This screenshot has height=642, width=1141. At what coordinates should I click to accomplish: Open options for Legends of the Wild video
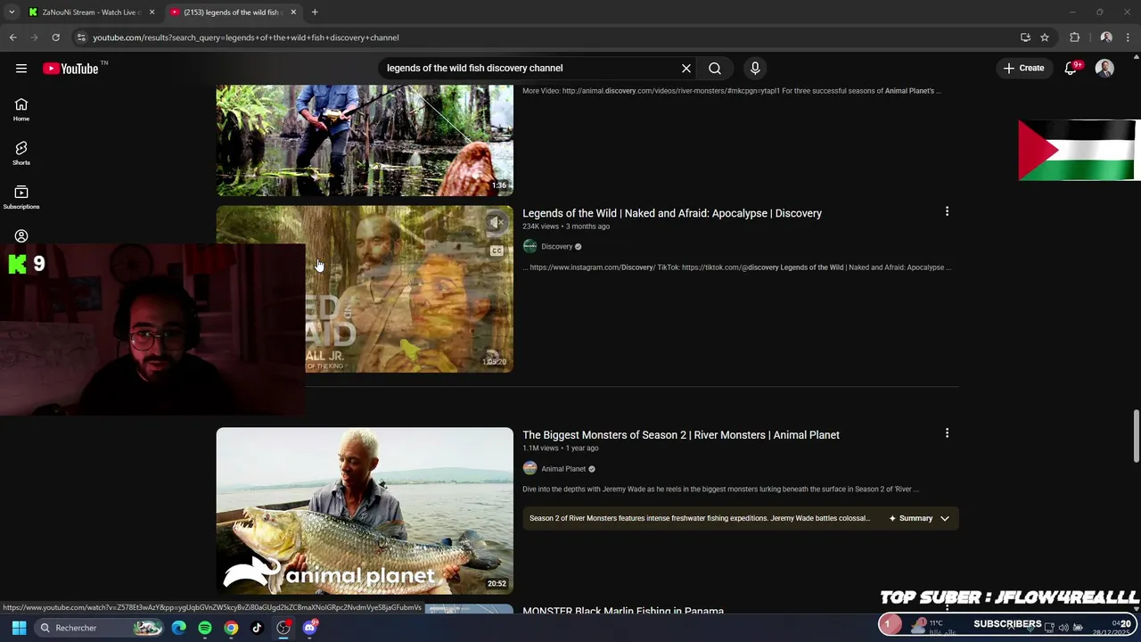(x=947, y=212)
